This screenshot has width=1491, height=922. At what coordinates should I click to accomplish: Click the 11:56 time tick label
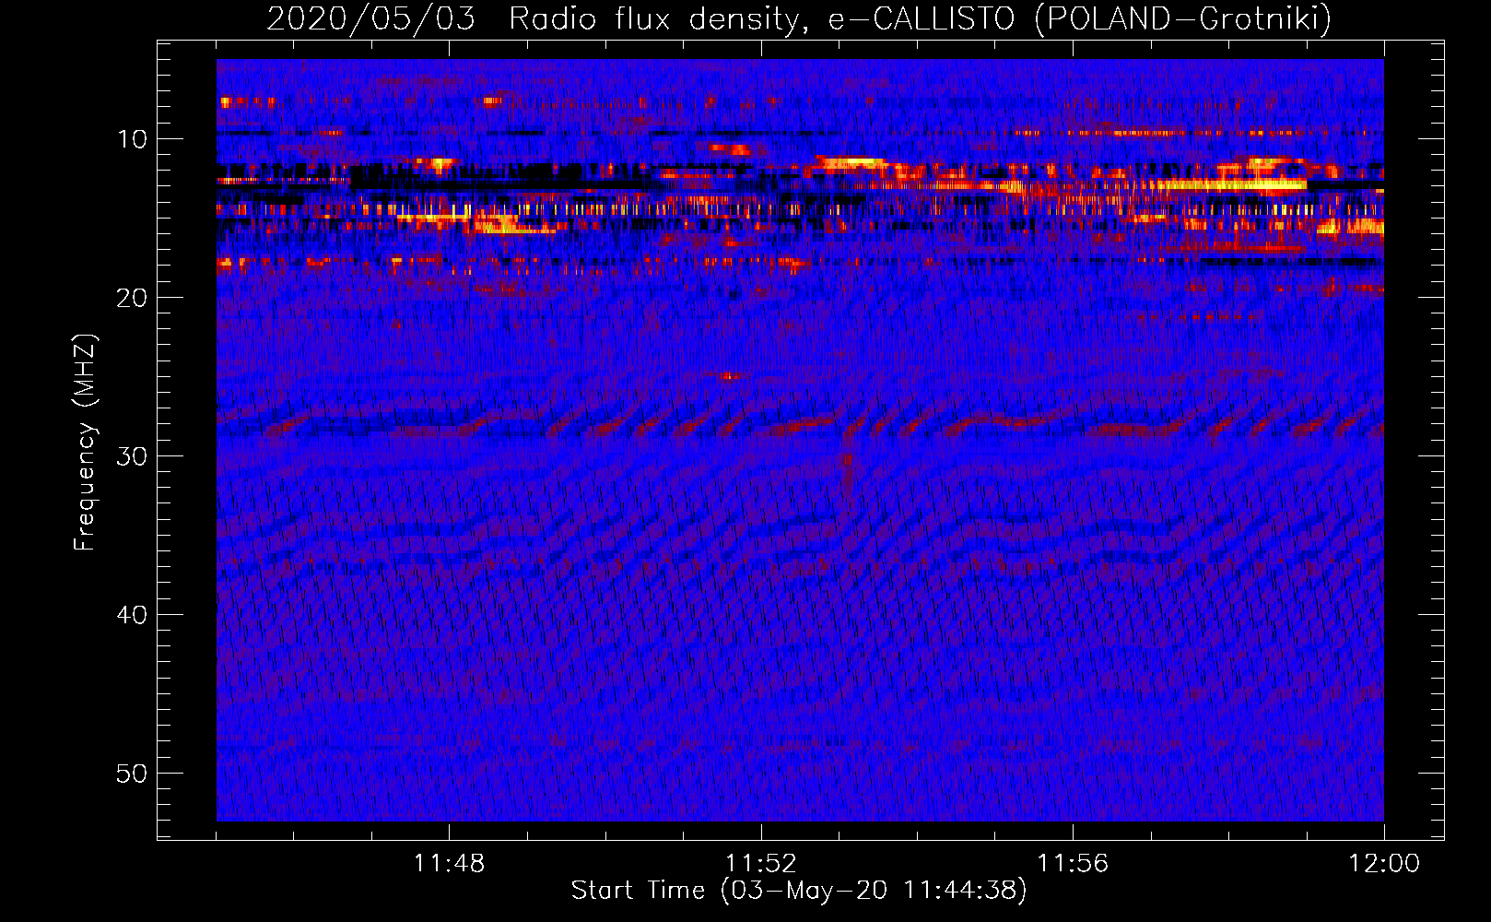pos(1073,864)
